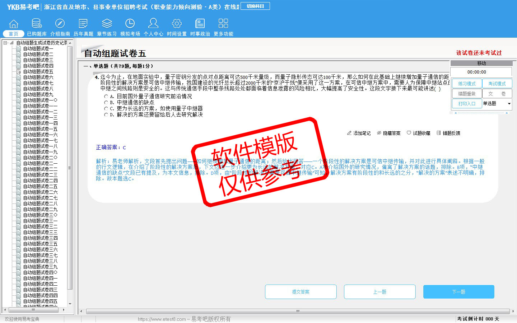Open 历年真题 past papers icon
Viewport: 517px width, 323px height.
click(x=83, y=24)
